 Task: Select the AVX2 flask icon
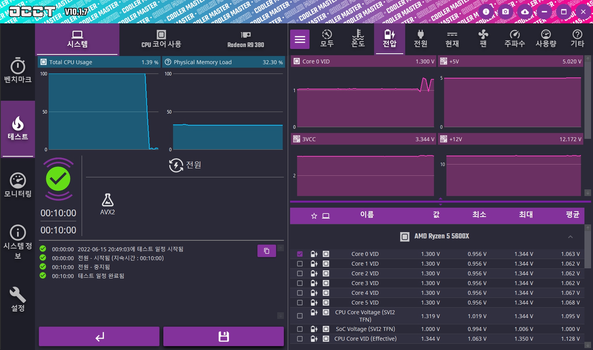click(x=108, y=200)
